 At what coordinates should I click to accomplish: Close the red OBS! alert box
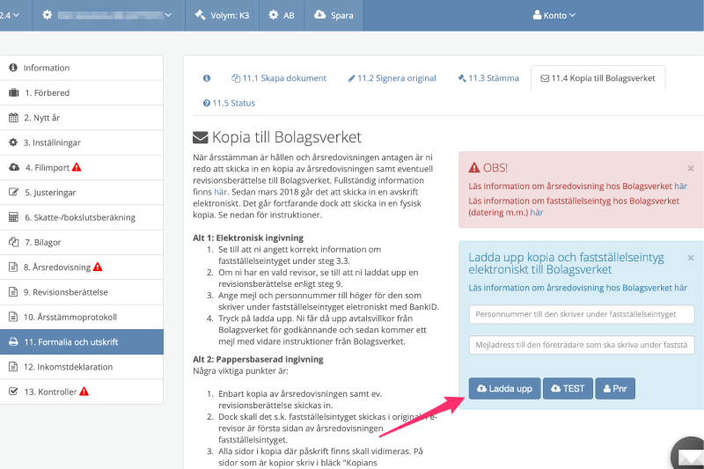coord(690,168)
